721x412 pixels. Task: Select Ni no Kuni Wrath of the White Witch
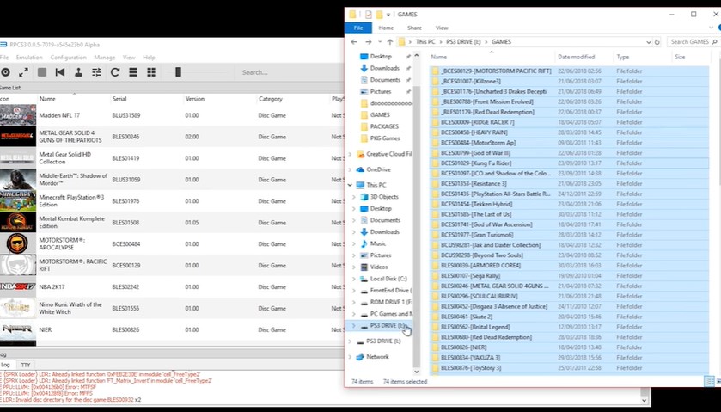[x=70, y=308]
